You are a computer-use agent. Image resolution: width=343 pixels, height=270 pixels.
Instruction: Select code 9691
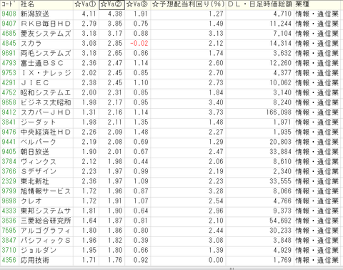9,53
